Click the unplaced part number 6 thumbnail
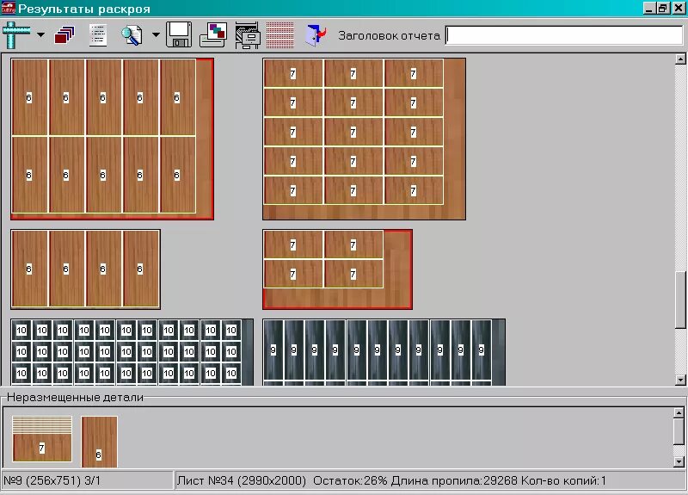688x495 pixels. [100, 442]
